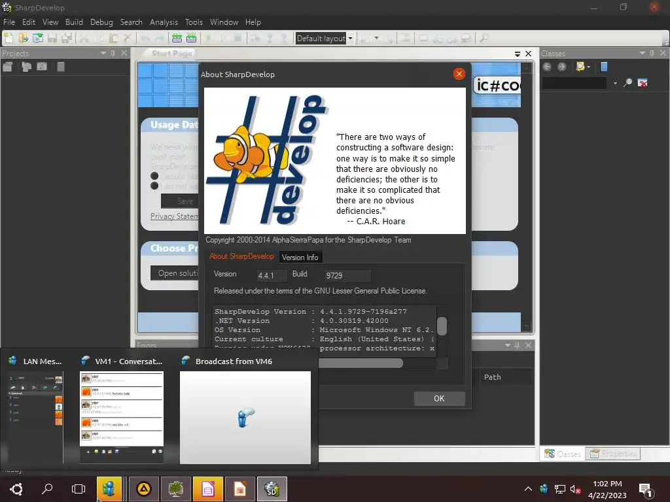
Task: Click Build field showing 9729
Action: [x=347, y=275]
